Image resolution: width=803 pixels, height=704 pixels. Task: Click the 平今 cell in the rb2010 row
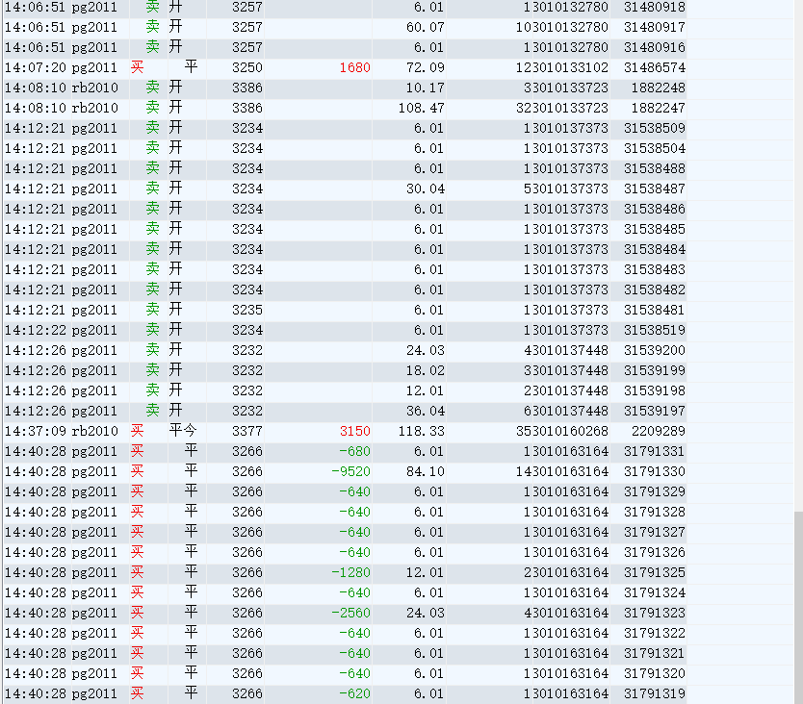pos(183,431)
